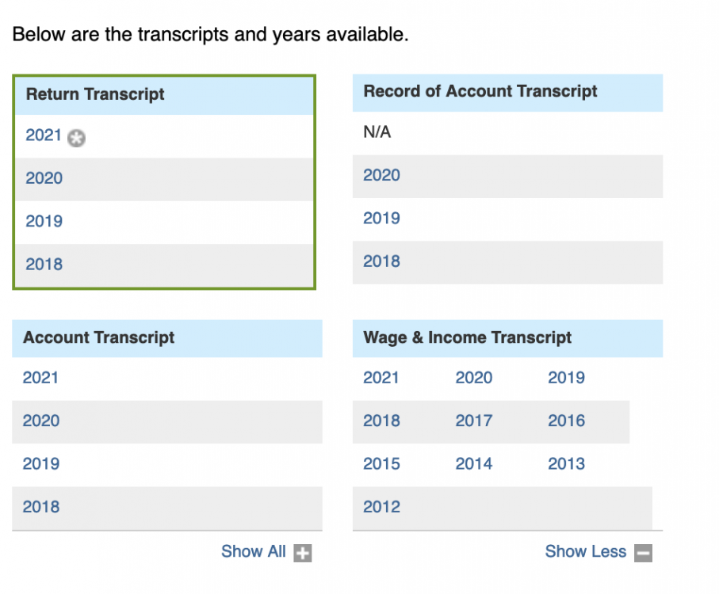This screenshot has height=594, width=719.
Task: View the 2016 Wage & Income Transcript
Action: (x=566, y=421)
